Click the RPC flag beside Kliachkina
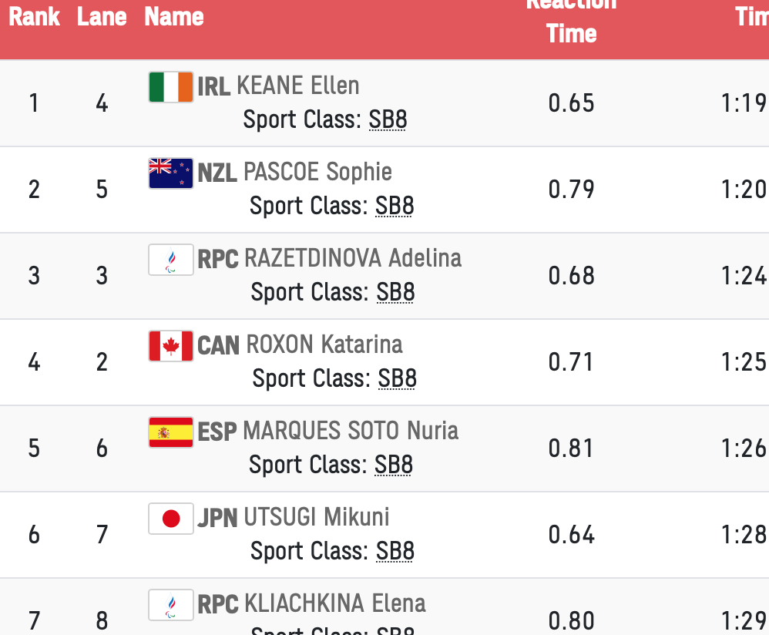Viewport: 769px width, 635px height. point(170,605)
